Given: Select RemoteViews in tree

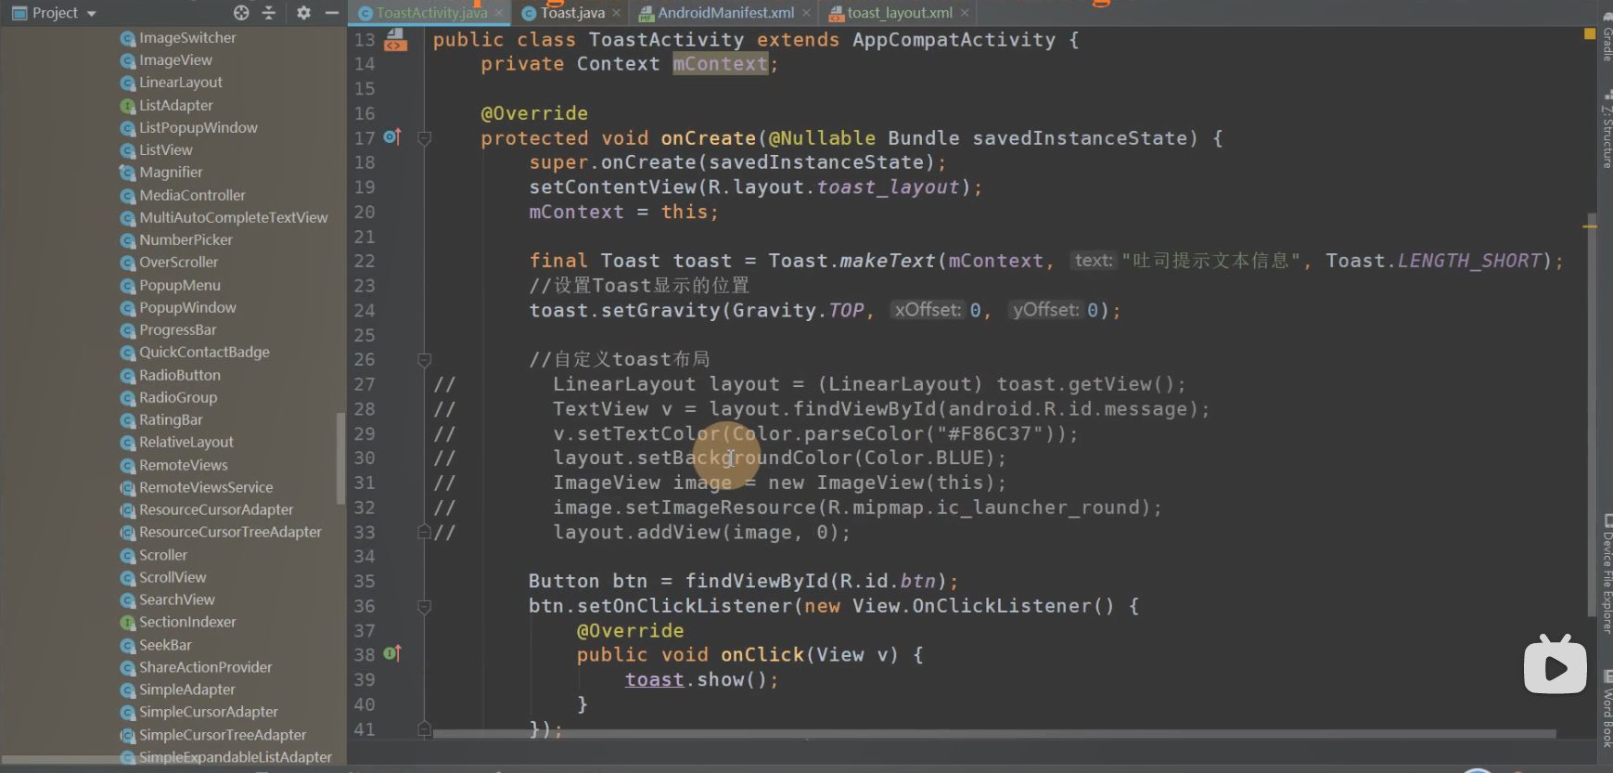Looking at the screenshot, I should [x=173, y=466].
